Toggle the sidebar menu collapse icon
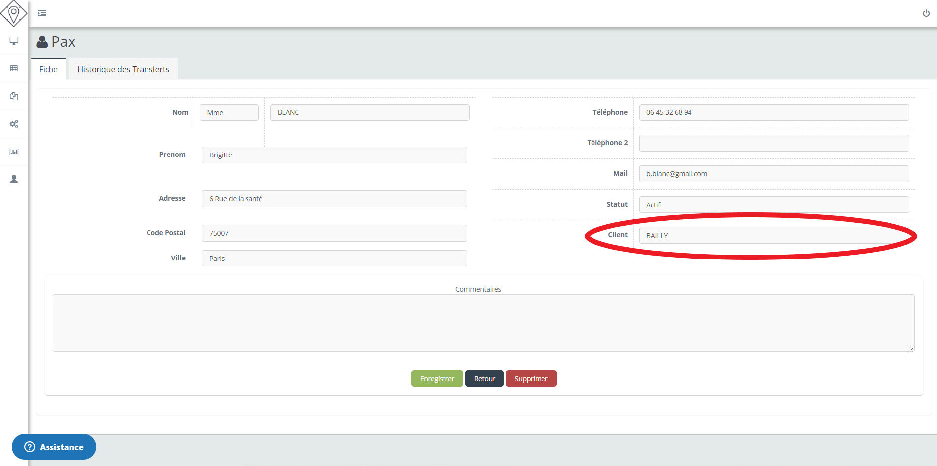Screen dimensions: 937x466 click(42, 13)
